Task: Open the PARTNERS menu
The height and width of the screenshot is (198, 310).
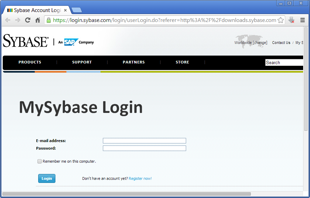Action: tap(133, 62)
